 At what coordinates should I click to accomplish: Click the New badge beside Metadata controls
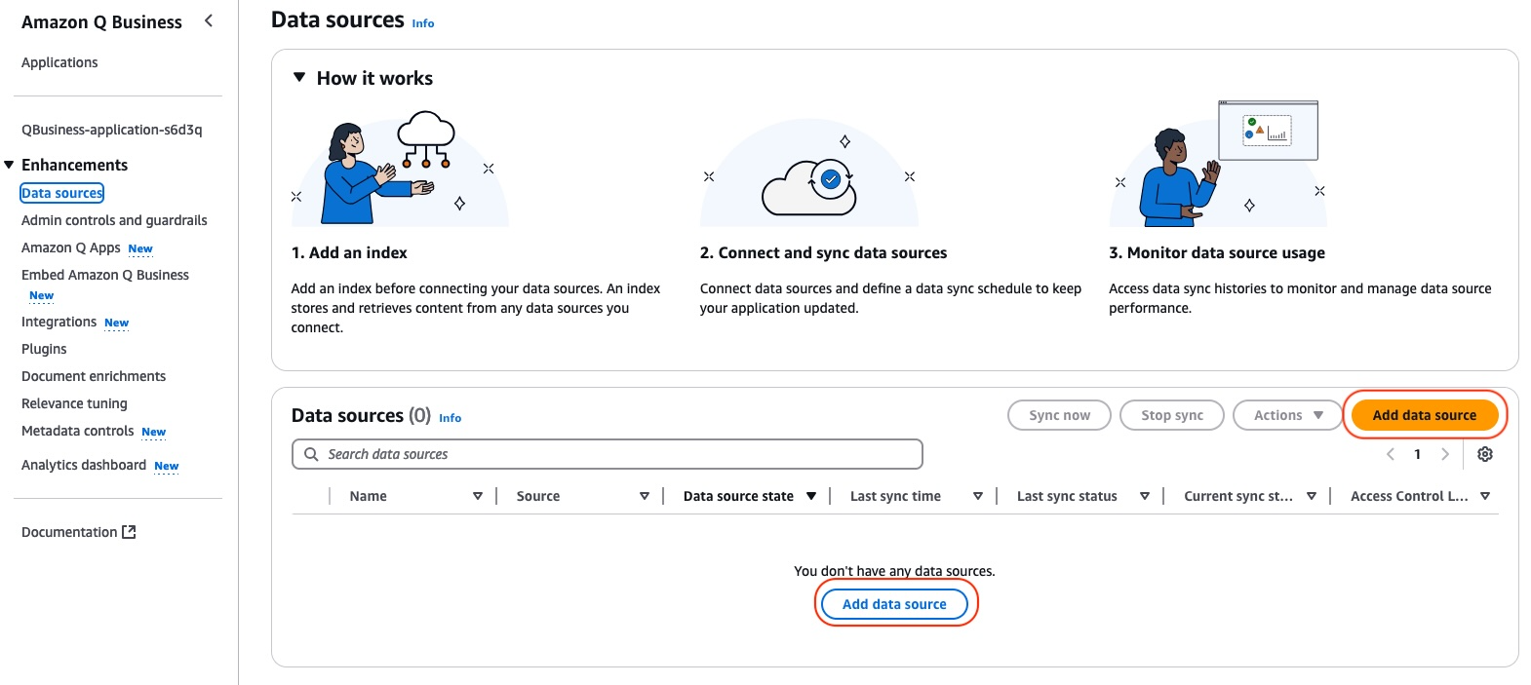click(x=154, y=433)
